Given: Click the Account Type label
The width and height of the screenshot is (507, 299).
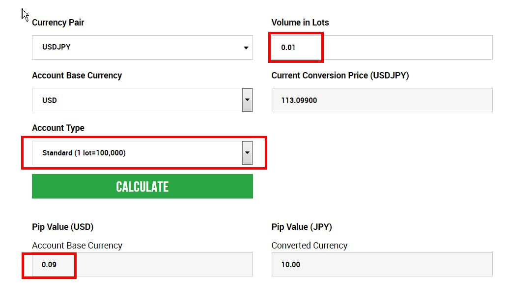Looking at the screenshot, I should coord(58,128).
